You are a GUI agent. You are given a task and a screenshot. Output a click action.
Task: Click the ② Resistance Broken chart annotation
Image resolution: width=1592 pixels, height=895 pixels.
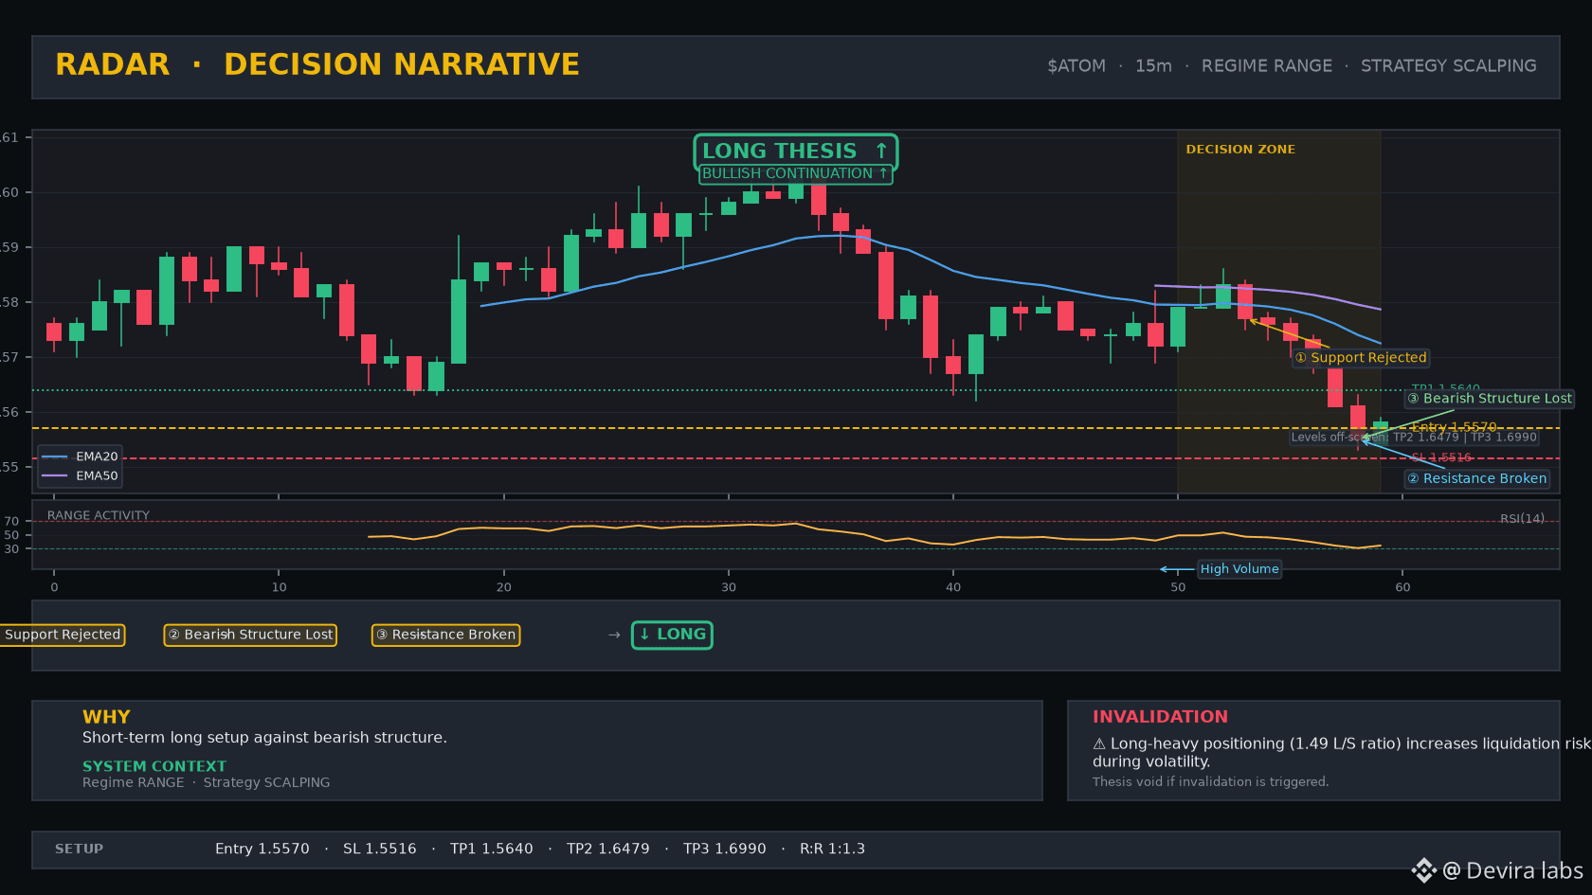tap(1477, 479)
